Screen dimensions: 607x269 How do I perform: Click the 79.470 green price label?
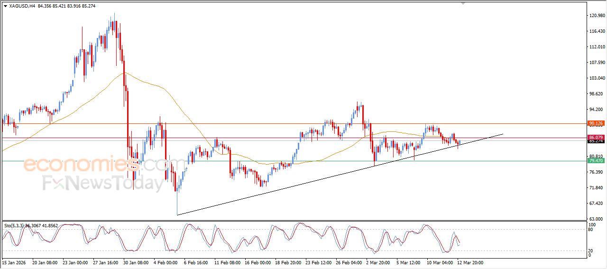tap(595, 161)
